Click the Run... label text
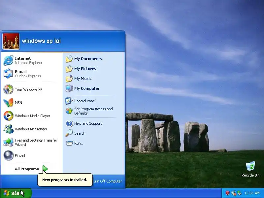Screen dimensions: 264x198 click(79, 143)
